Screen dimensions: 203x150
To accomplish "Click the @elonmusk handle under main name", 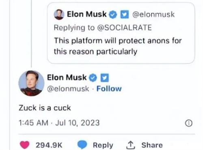I will click(68, 89).
